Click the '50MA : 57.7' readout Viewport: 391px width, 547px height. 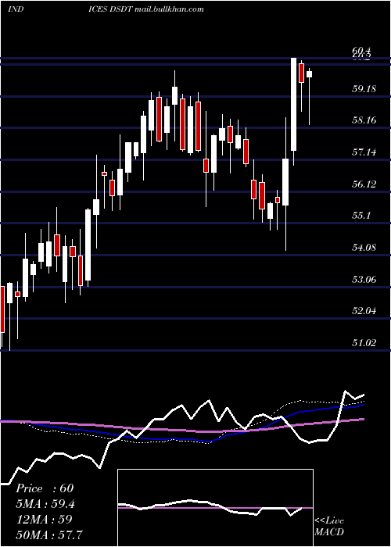(x=49, y=534)
